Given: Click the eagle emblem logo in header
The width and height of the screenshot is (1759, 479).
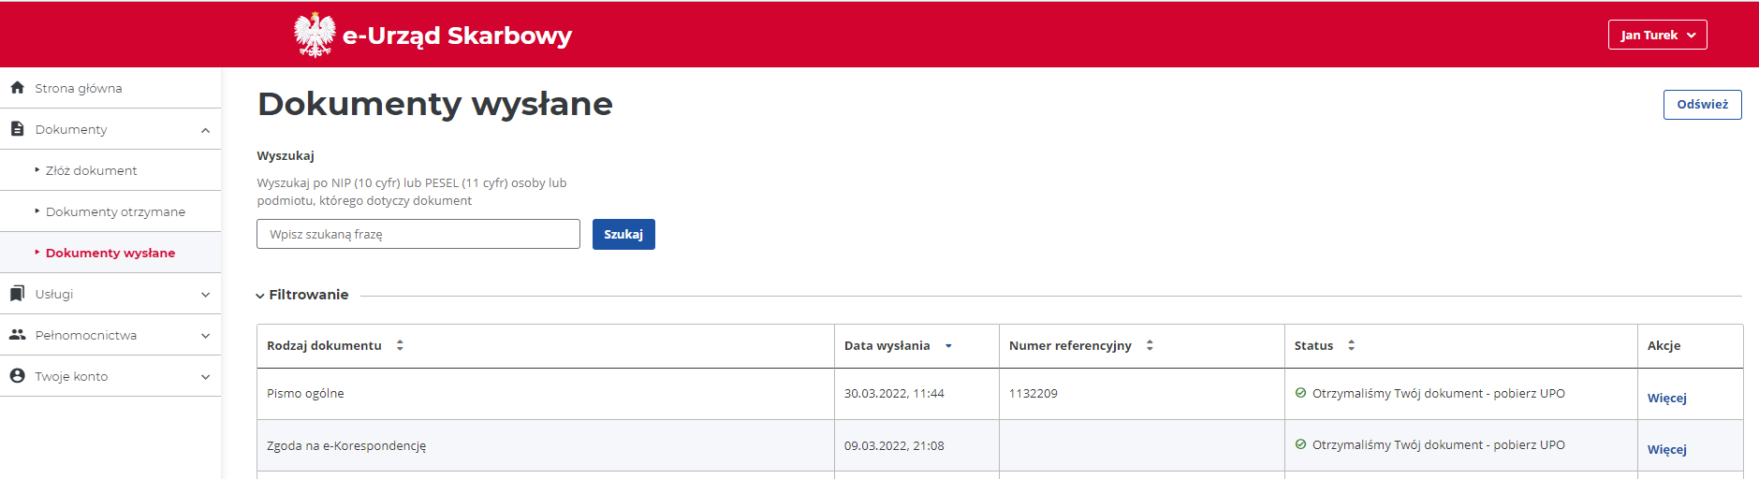Looking at the screenshot, I should (315, 35).
